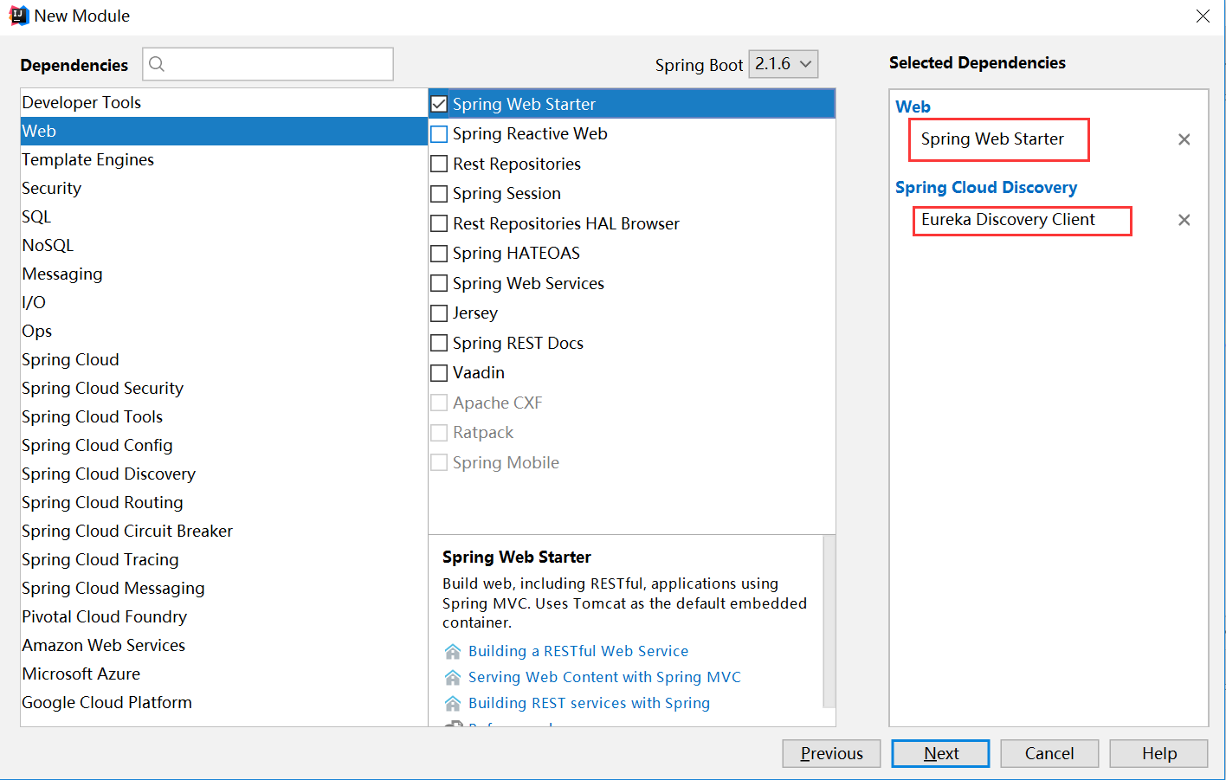Select Spring Cloud Security category
The image size is (1226, 780).
coord(223,388)
